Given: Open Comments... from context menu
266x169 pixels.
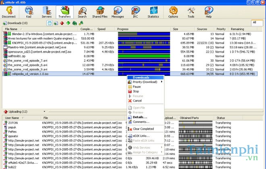Looking at the screenshot, I should tap(145, 122).
